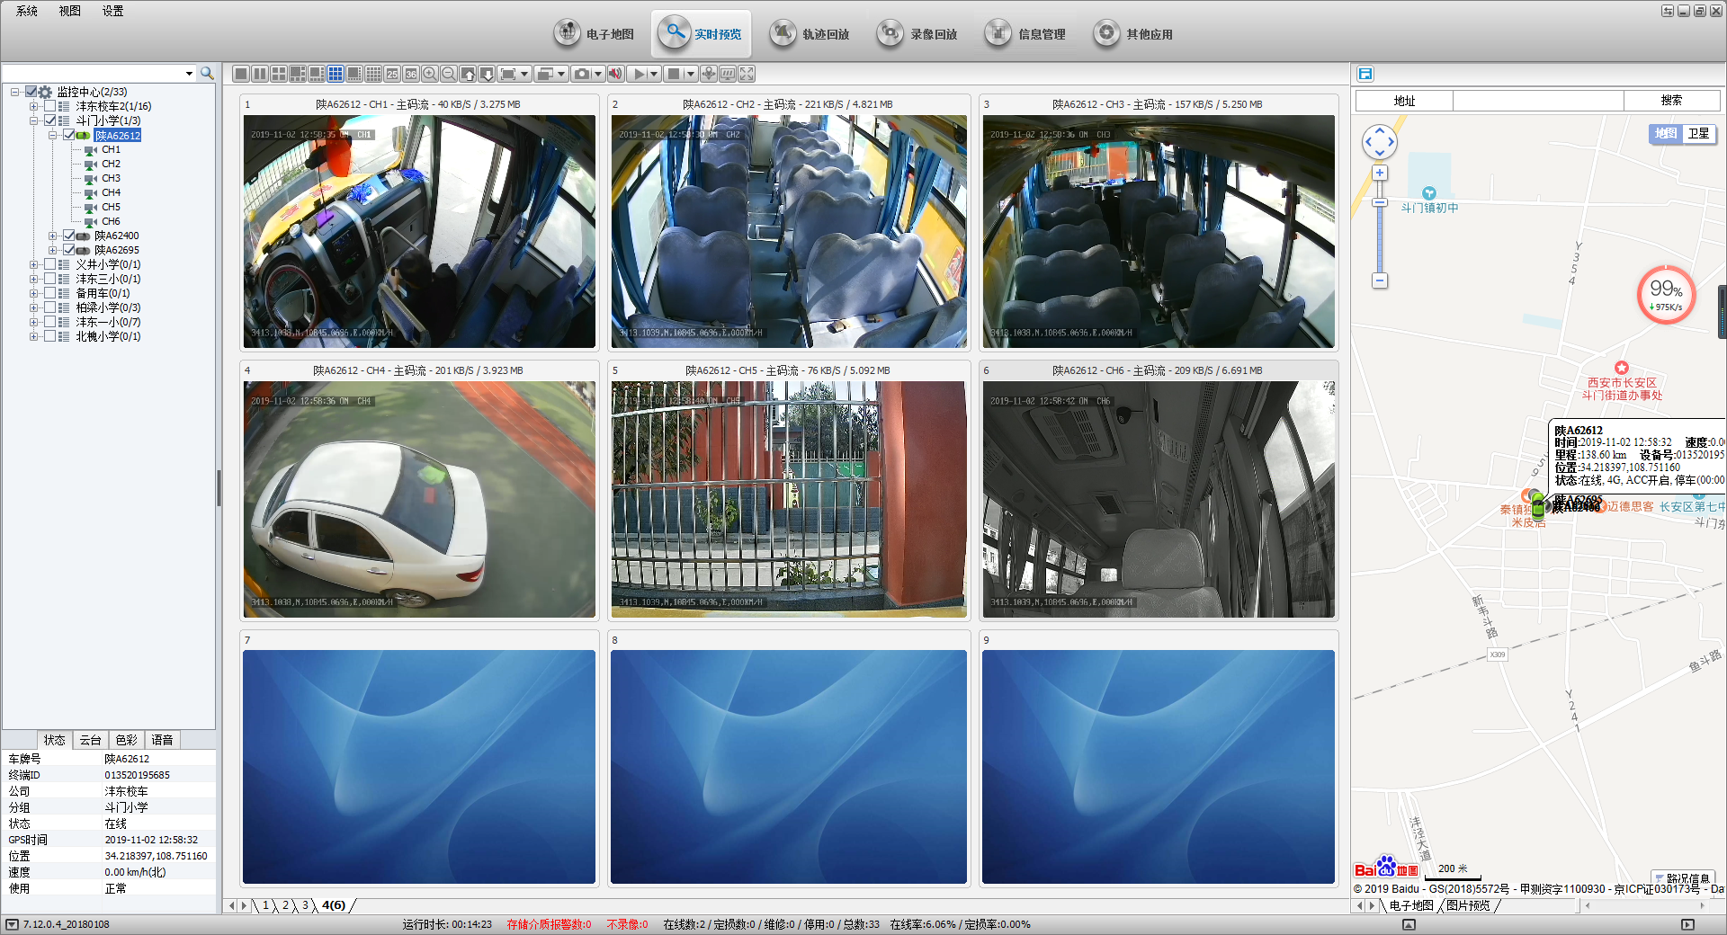Click the save icon above the map
Image resolution: width=1727 pixels, height=935 pixels.
(x=1365, y=74)
